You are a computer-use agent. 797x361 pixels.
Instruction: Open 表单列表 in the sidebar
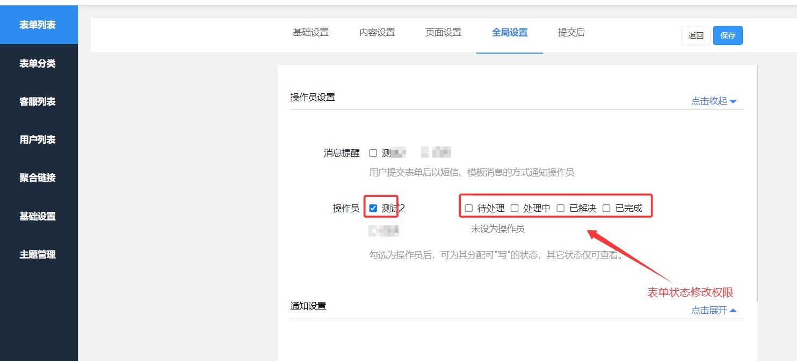(38, 25)
